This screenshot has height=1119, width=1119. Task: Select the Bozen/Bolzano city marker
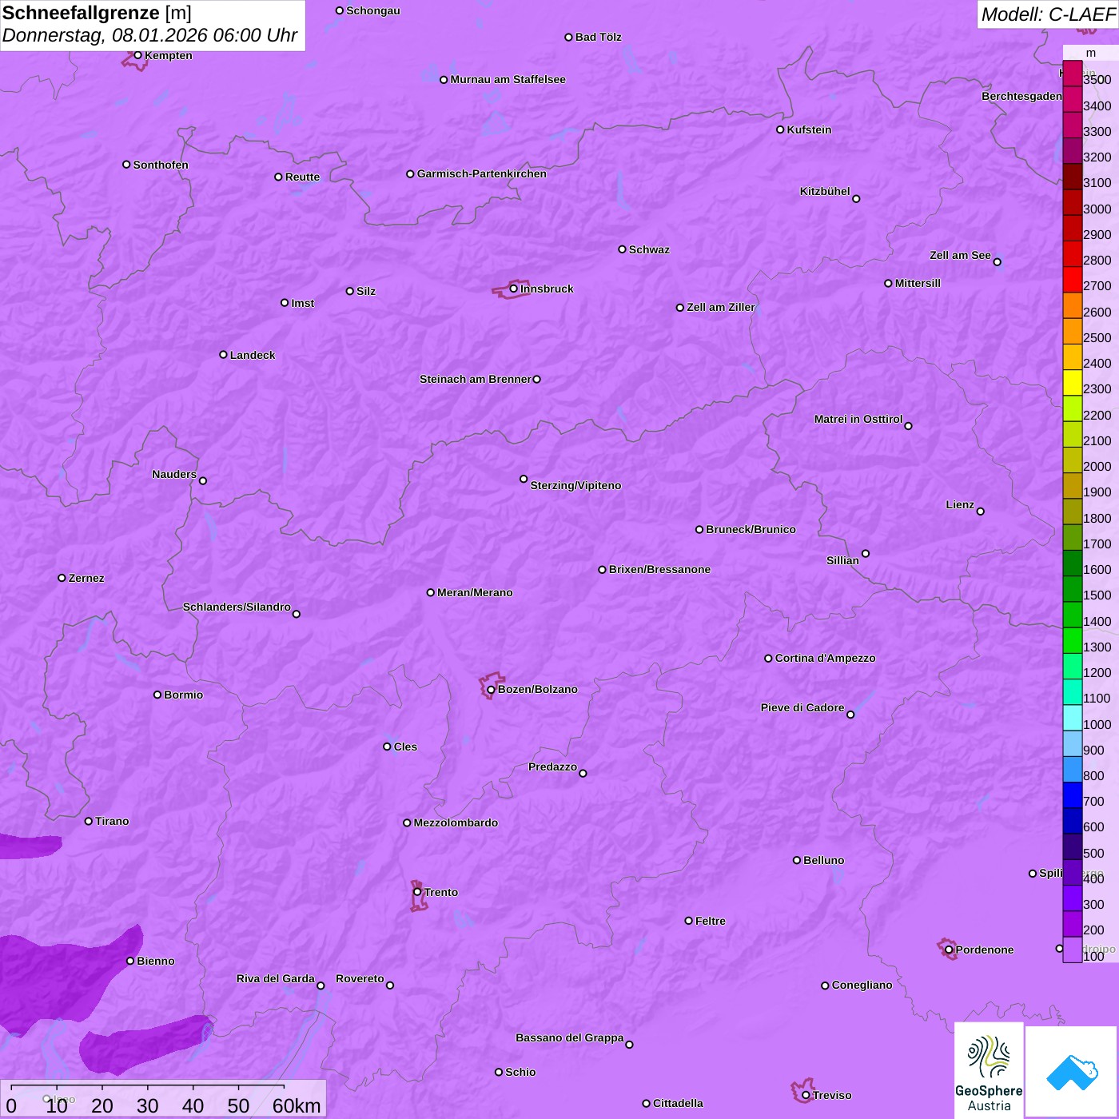pyautogui.click(x=492, y=690)
